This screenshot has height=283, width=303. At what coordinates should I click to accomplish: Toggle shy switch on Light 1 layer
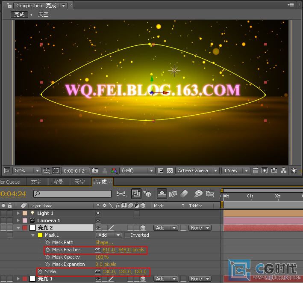click(98, 213)
